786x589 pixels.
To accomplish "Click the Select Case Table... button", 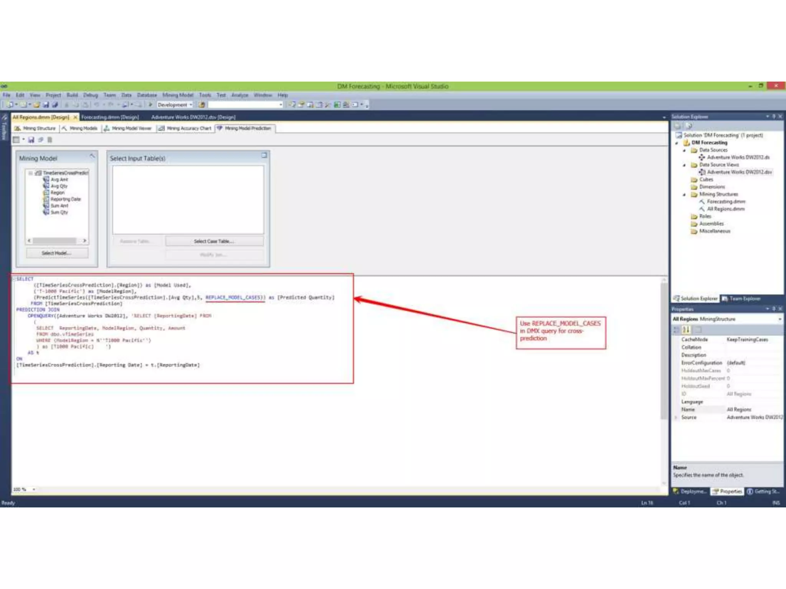I will (x=214, y=241).
